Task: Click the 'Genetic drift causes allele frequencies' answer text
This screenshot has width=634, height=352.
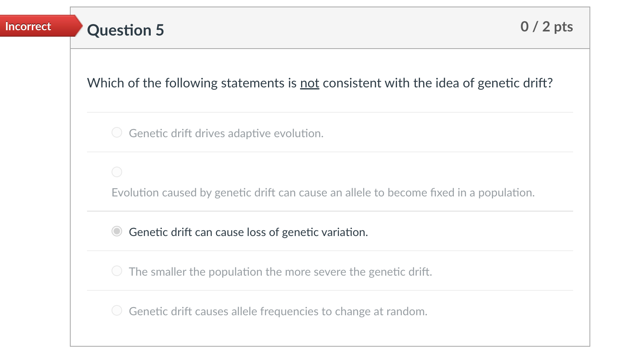Action: (278, 312)
